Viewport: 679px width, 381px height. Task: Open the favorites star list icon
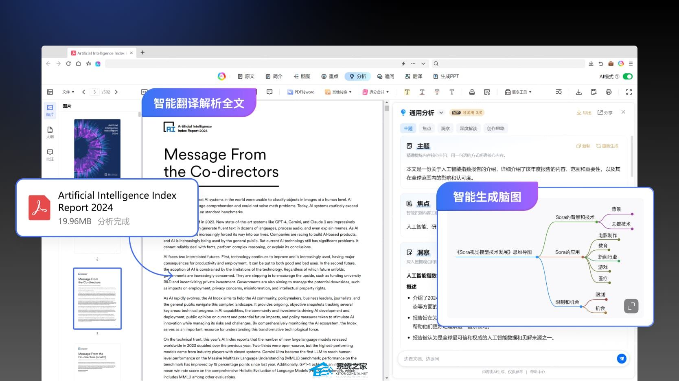point(88,63)
